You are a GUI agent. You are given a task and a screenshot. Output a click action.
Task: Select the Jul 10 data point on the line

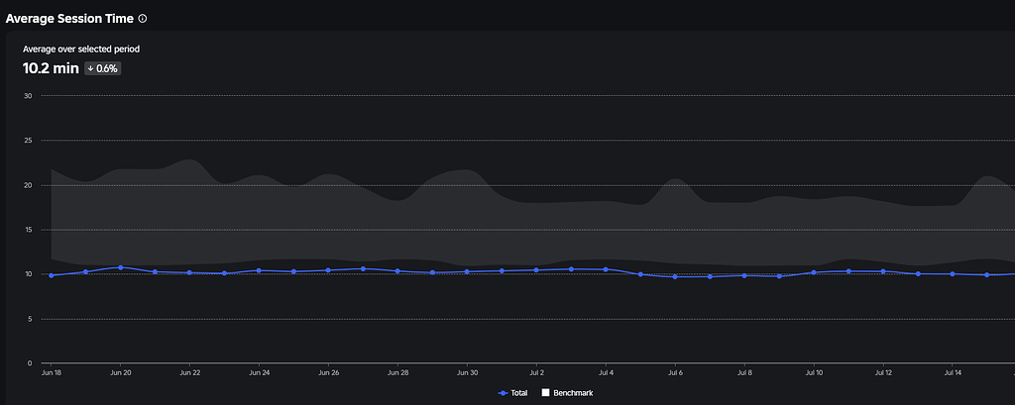point(814,272)
